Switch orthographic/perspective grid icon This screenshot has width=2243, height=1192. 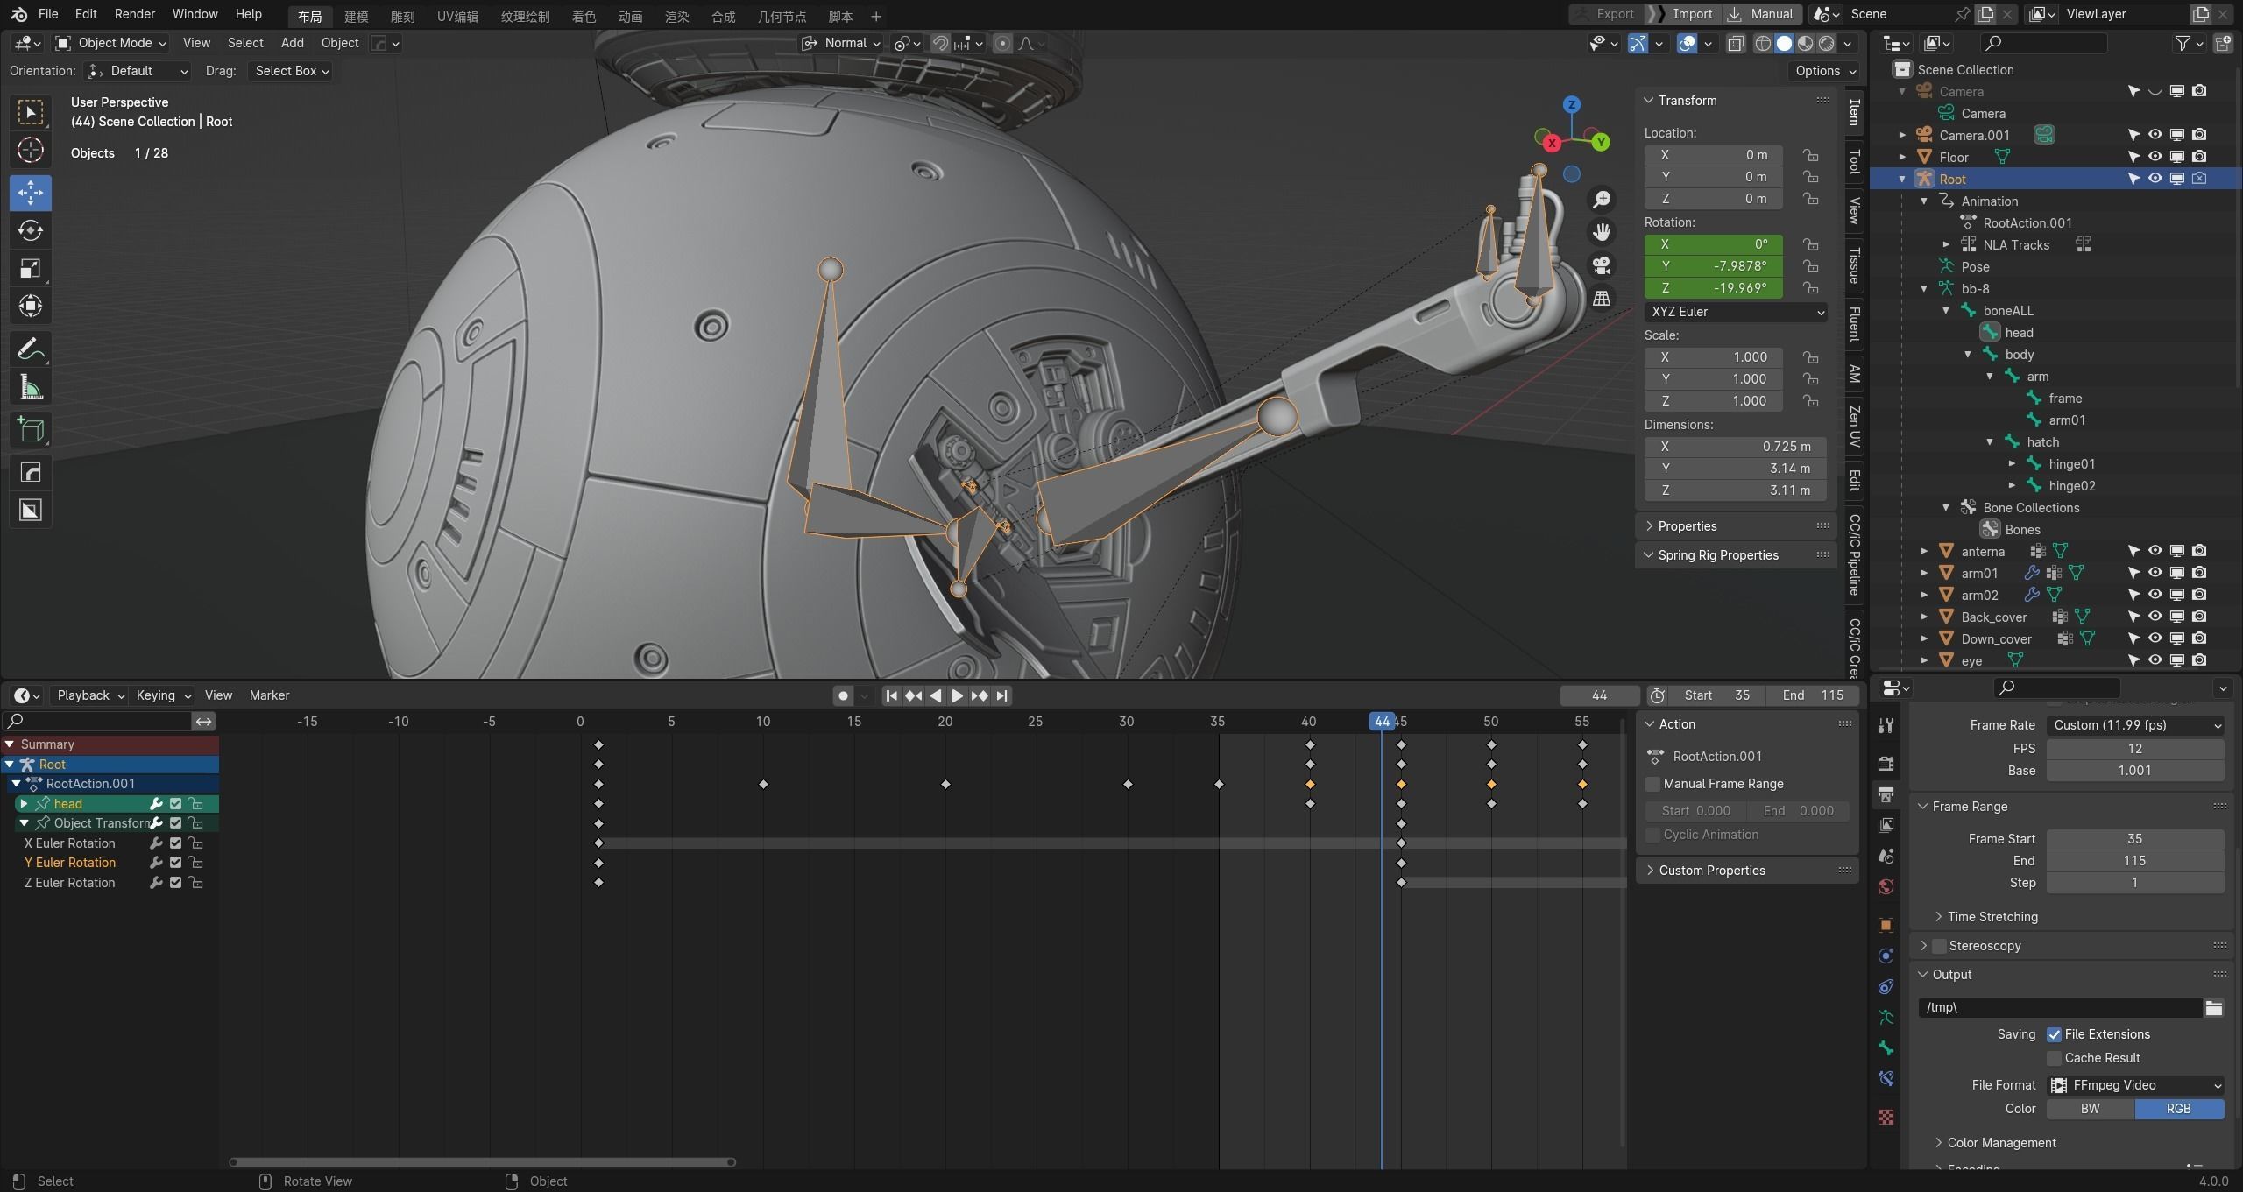(1602, 299)
